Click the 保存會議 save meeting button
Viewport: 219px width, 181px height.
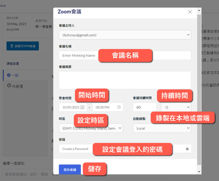click(x=70, y=170)
